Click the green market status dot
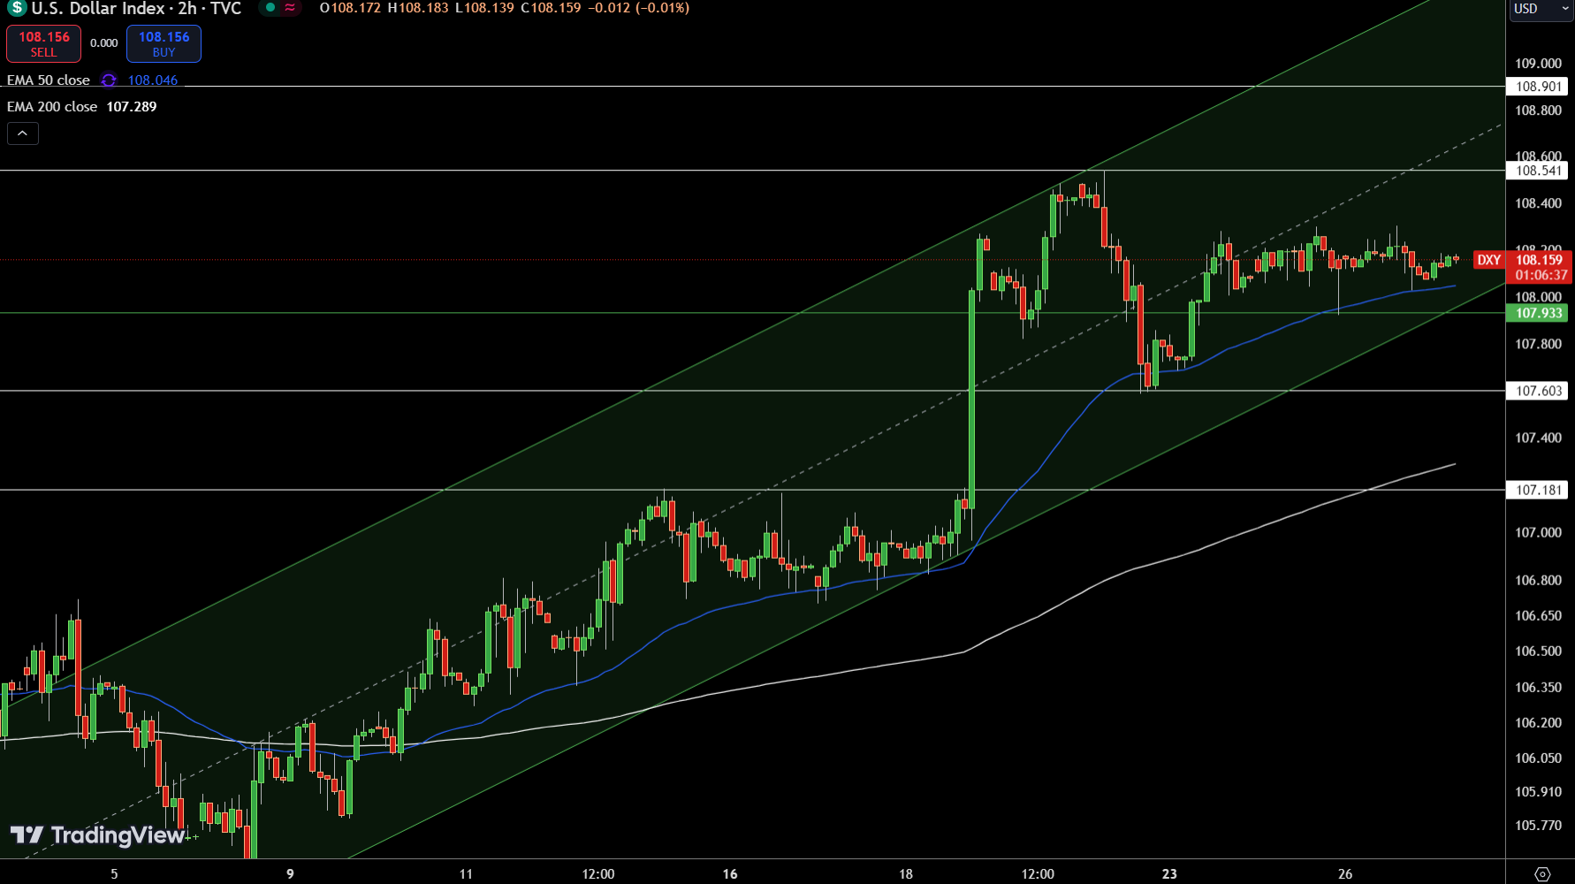The image size is (1575, 884). coord(270,8)
